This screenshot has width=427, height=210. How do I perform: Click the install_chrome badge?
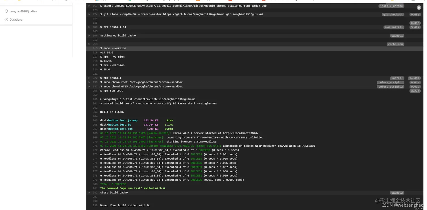[391, 6]
